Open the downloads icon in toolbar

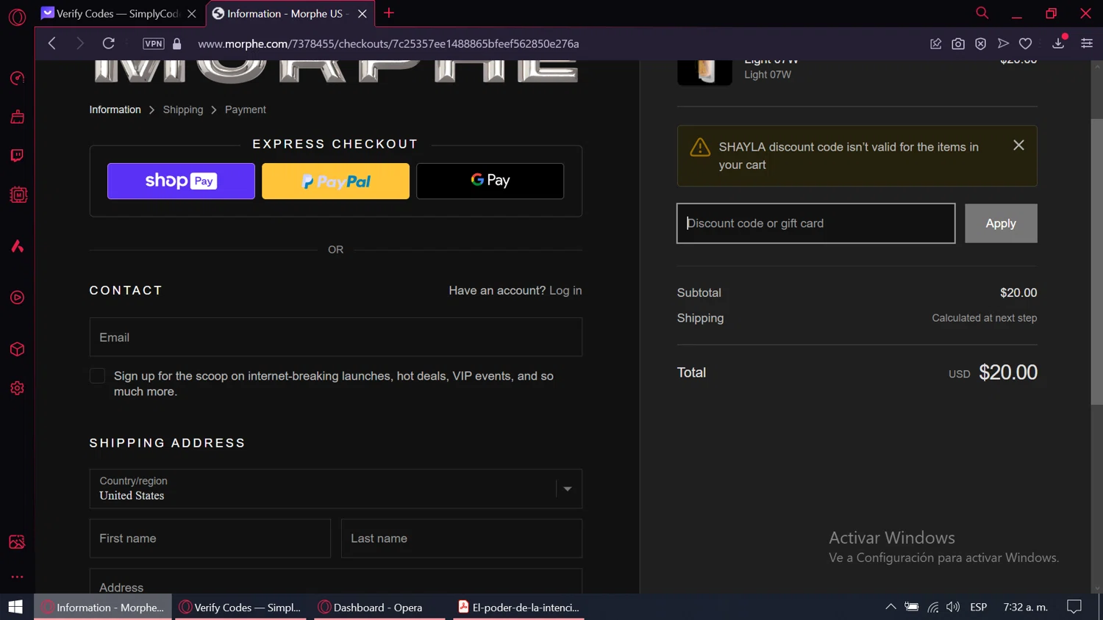[x=1059, y=43]
